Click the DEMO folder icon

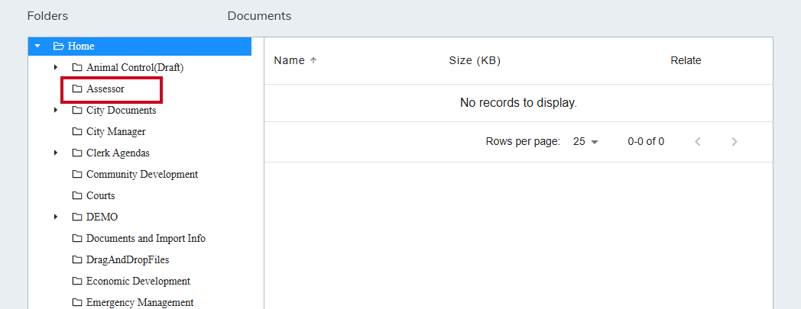pos(77,217)
